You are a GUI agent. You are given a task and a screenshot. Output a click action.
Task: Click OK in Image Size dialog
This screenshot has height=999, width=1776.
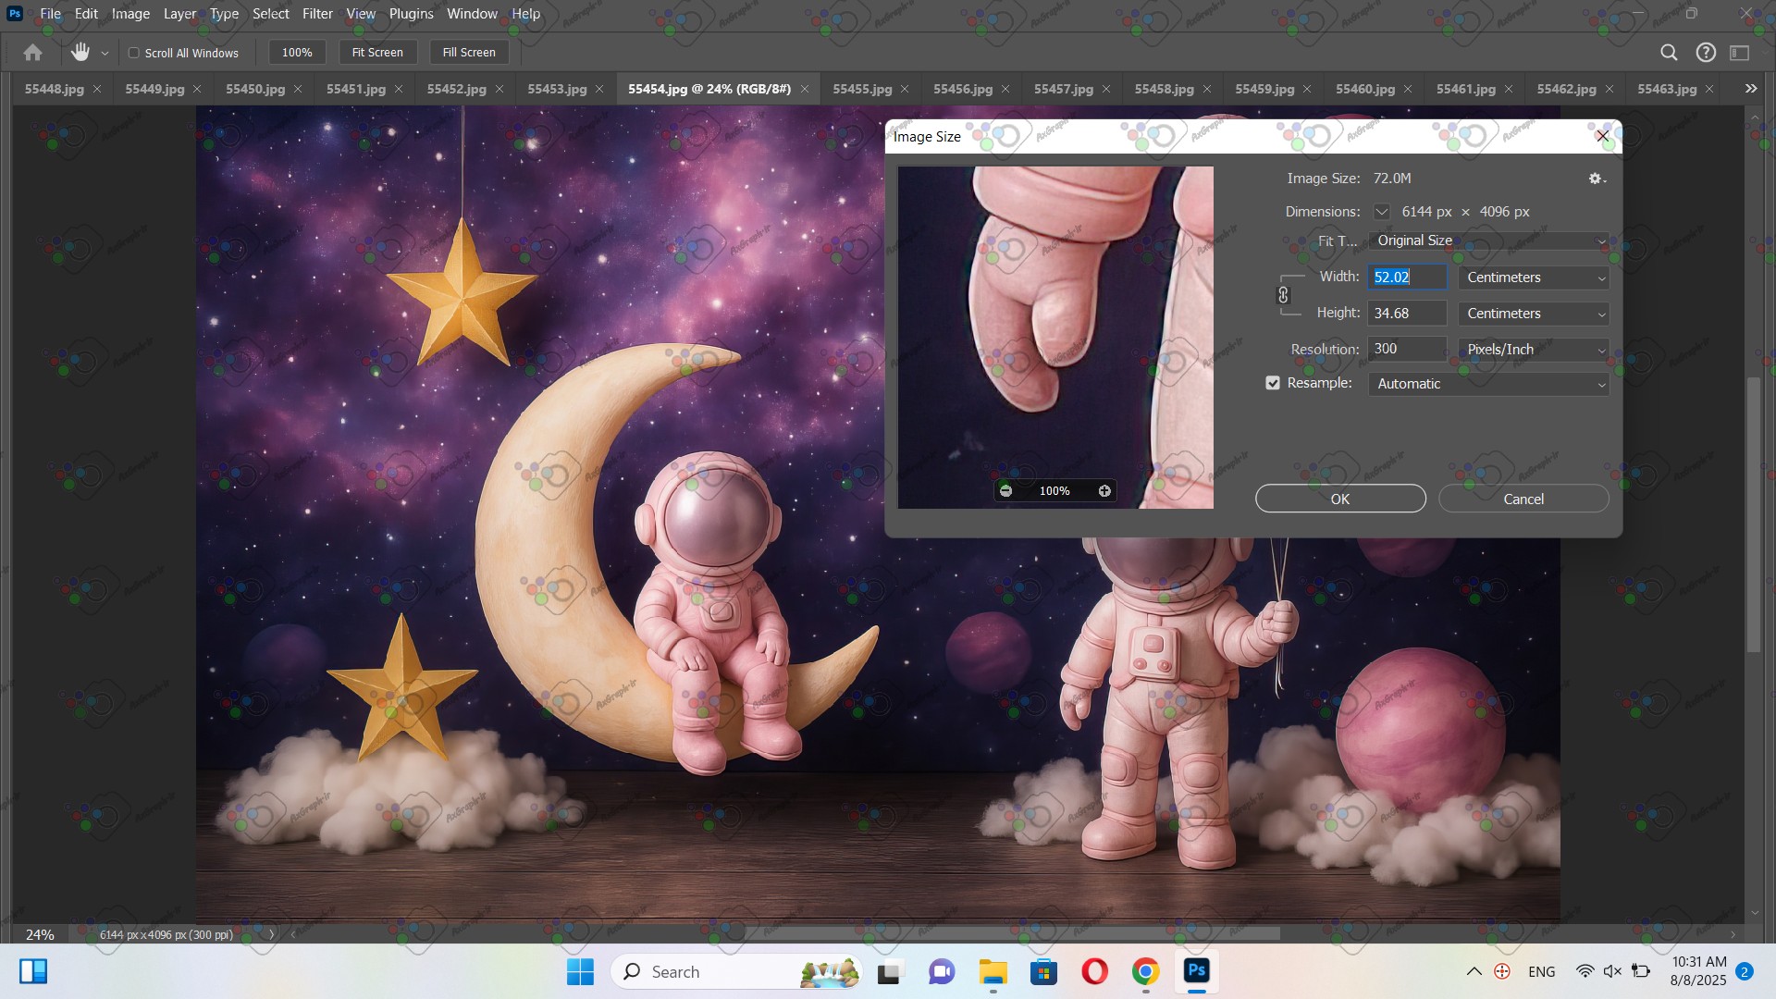pyautogui.click(x=1339, y=499)
